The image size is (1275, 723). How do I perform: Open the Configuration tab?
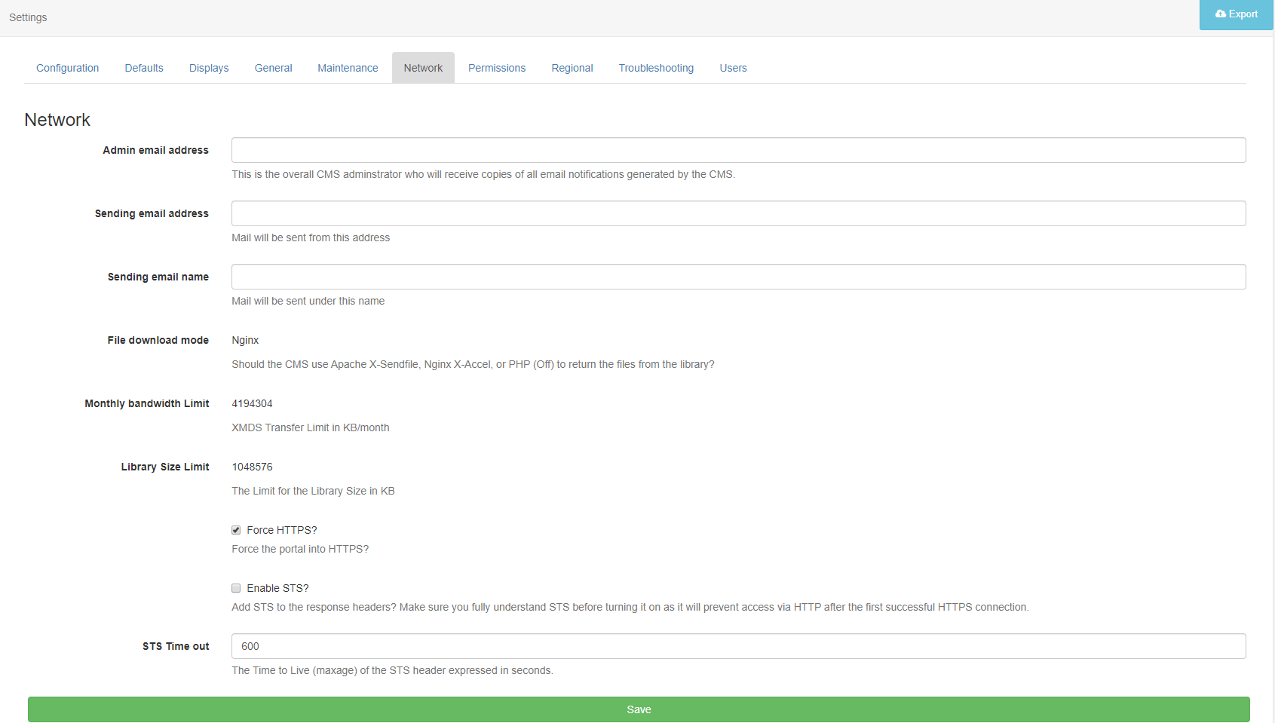point(68,68)
